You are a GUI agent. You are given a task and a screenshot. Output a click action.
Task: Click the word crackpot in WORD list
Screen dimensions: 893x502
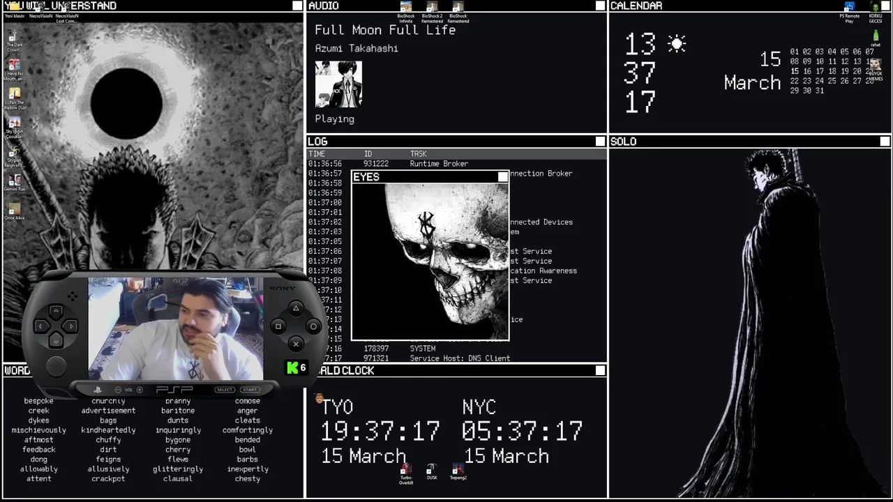click(108, 479)
